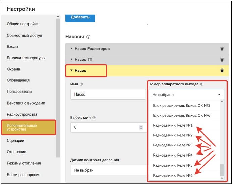
Task: Remove the expanded Насос item via trash icon
Action: pos(222,71)
